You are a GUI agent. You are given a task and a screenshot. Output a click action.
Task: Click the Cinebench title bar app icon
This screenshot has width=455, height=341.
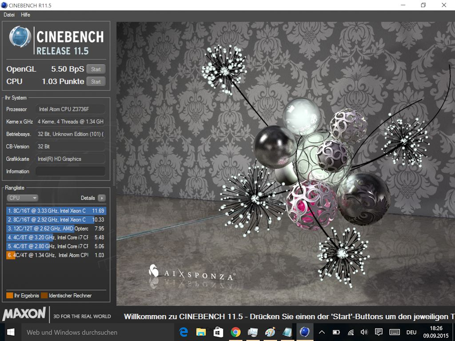click(4, 5)
